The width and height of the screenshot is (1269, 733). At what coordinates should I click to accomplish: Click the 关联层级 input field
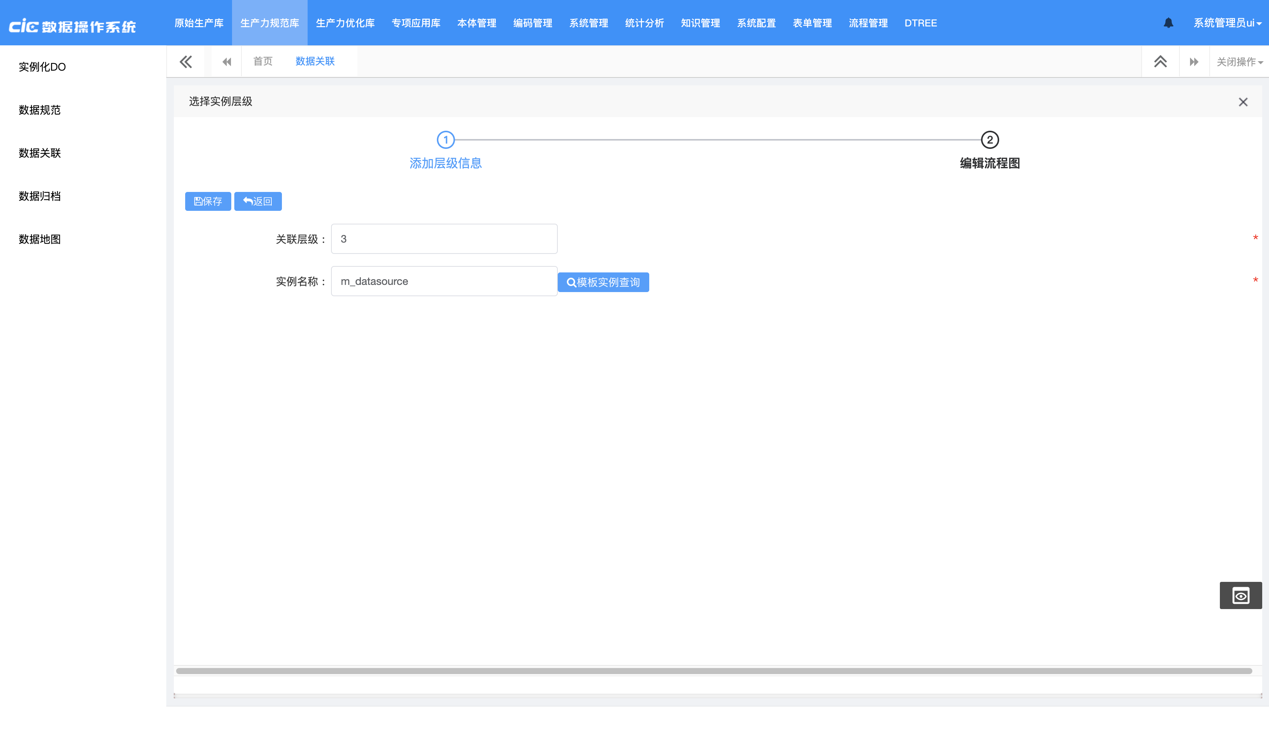(444, 239)
